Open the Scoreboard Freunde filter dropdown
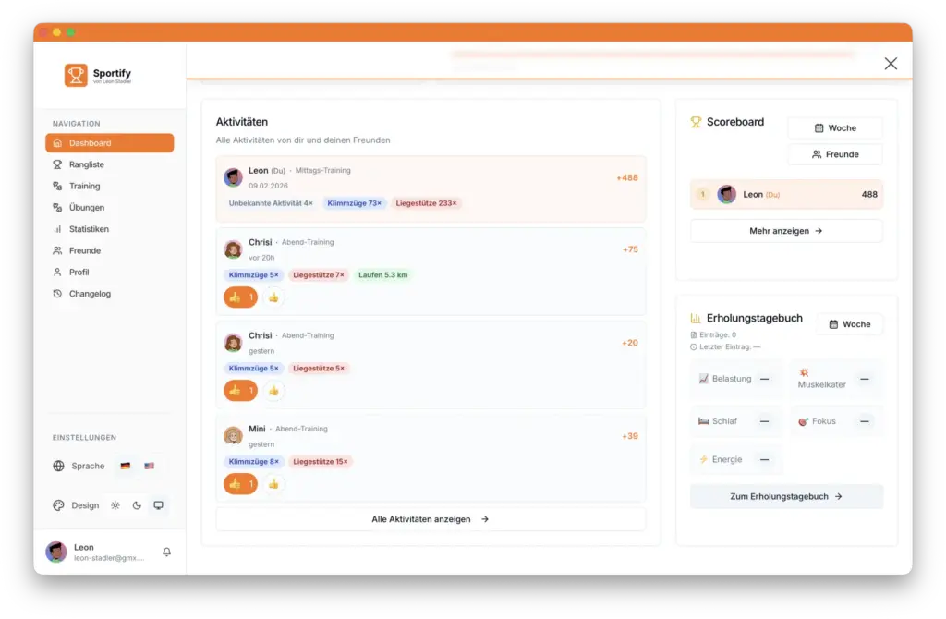This screenshot has height=619, width=946. (835, 154)
